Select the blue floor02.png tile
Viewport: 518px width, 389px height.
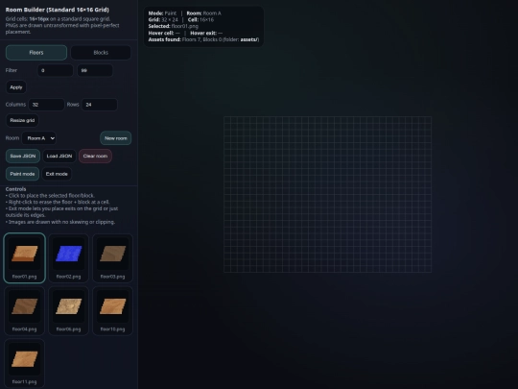(68, 258)
